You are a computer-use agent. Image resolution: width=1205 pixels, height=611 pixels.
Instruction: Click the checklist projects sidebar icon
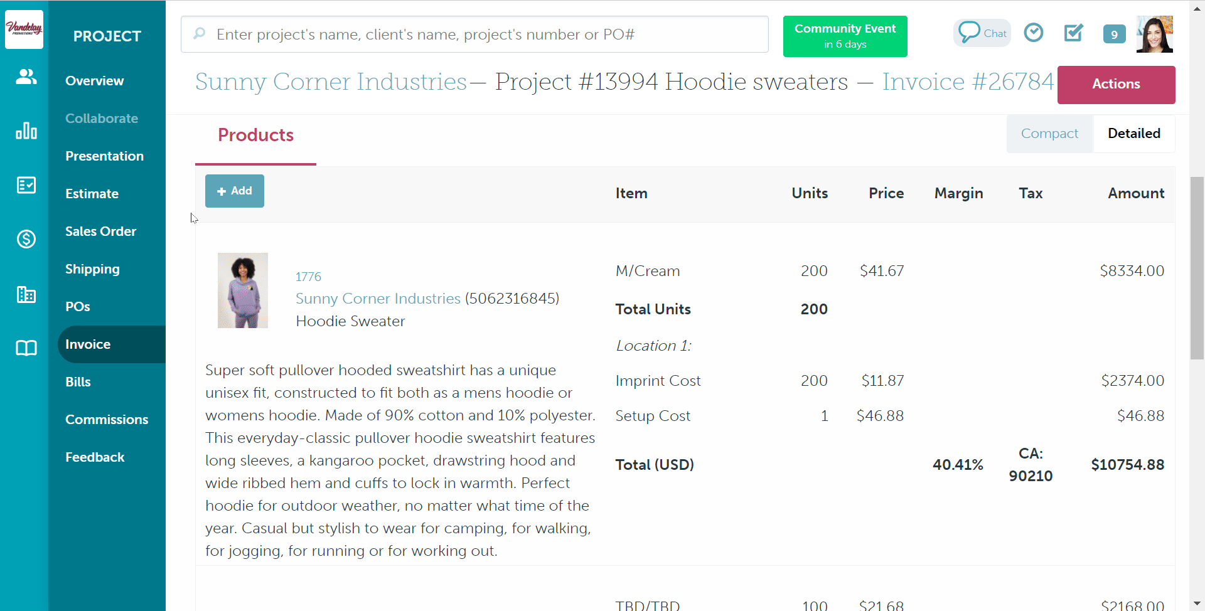pos(26,185)
